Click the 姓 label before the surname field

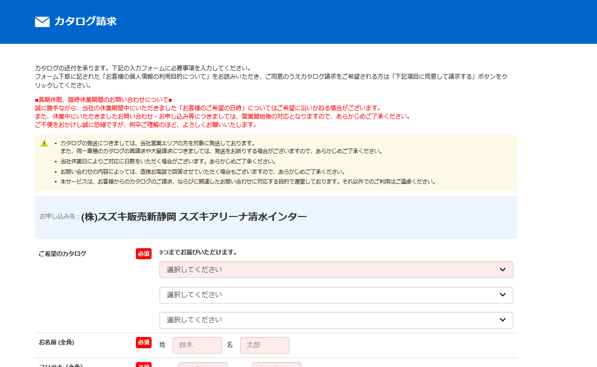[x=162, y=345]
